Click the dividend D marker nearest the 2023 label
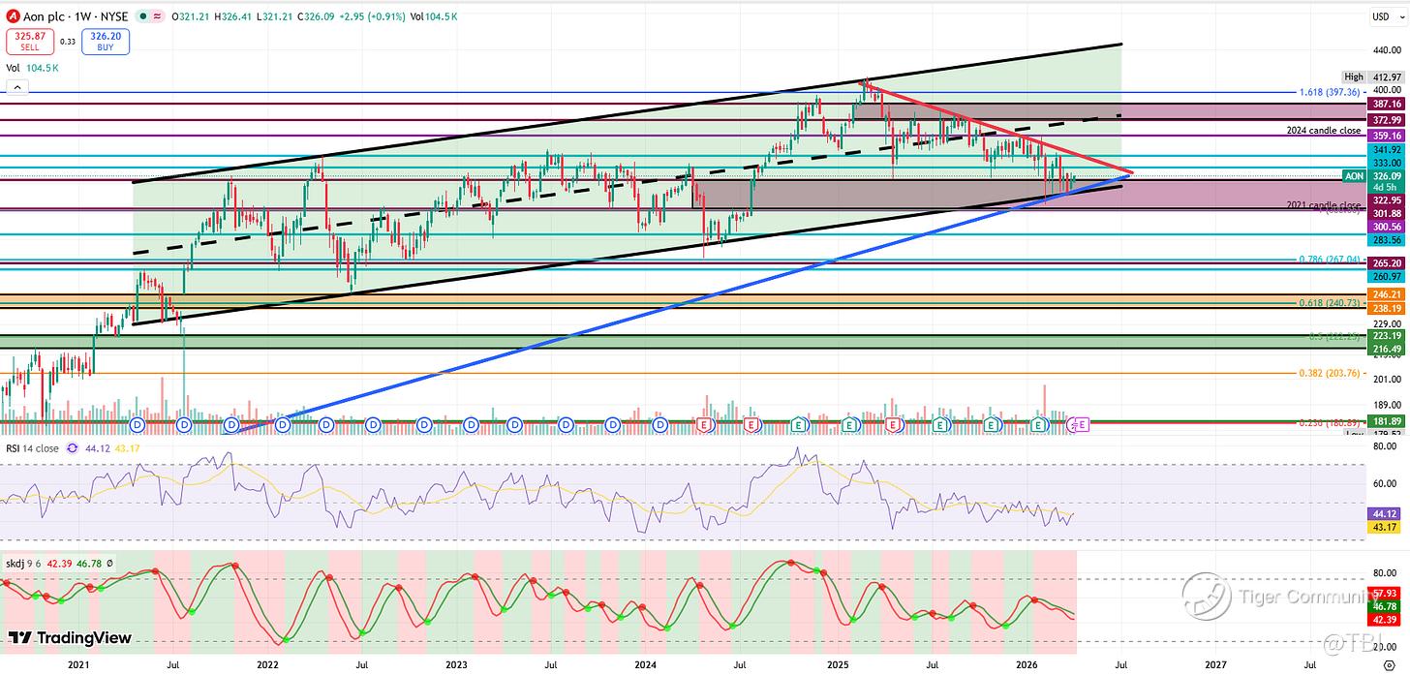This screenshot has width=1410, height=675. coord(471,424)
